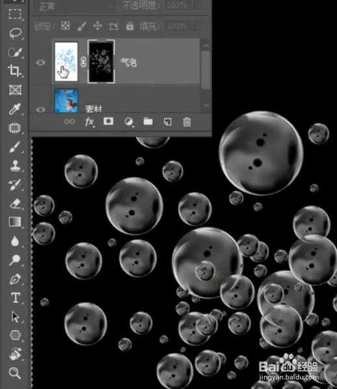Screen dimensions: 337x389
Task: Select the 气泡 layer mask thumbnail
Action: click(101, 62)
